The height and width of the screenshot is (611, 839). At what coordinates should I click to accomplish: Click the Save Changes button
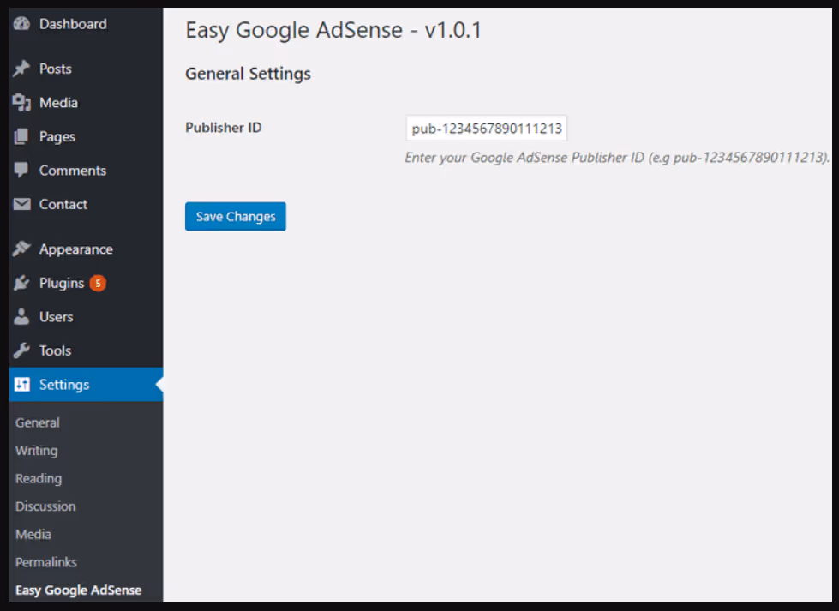236,216
